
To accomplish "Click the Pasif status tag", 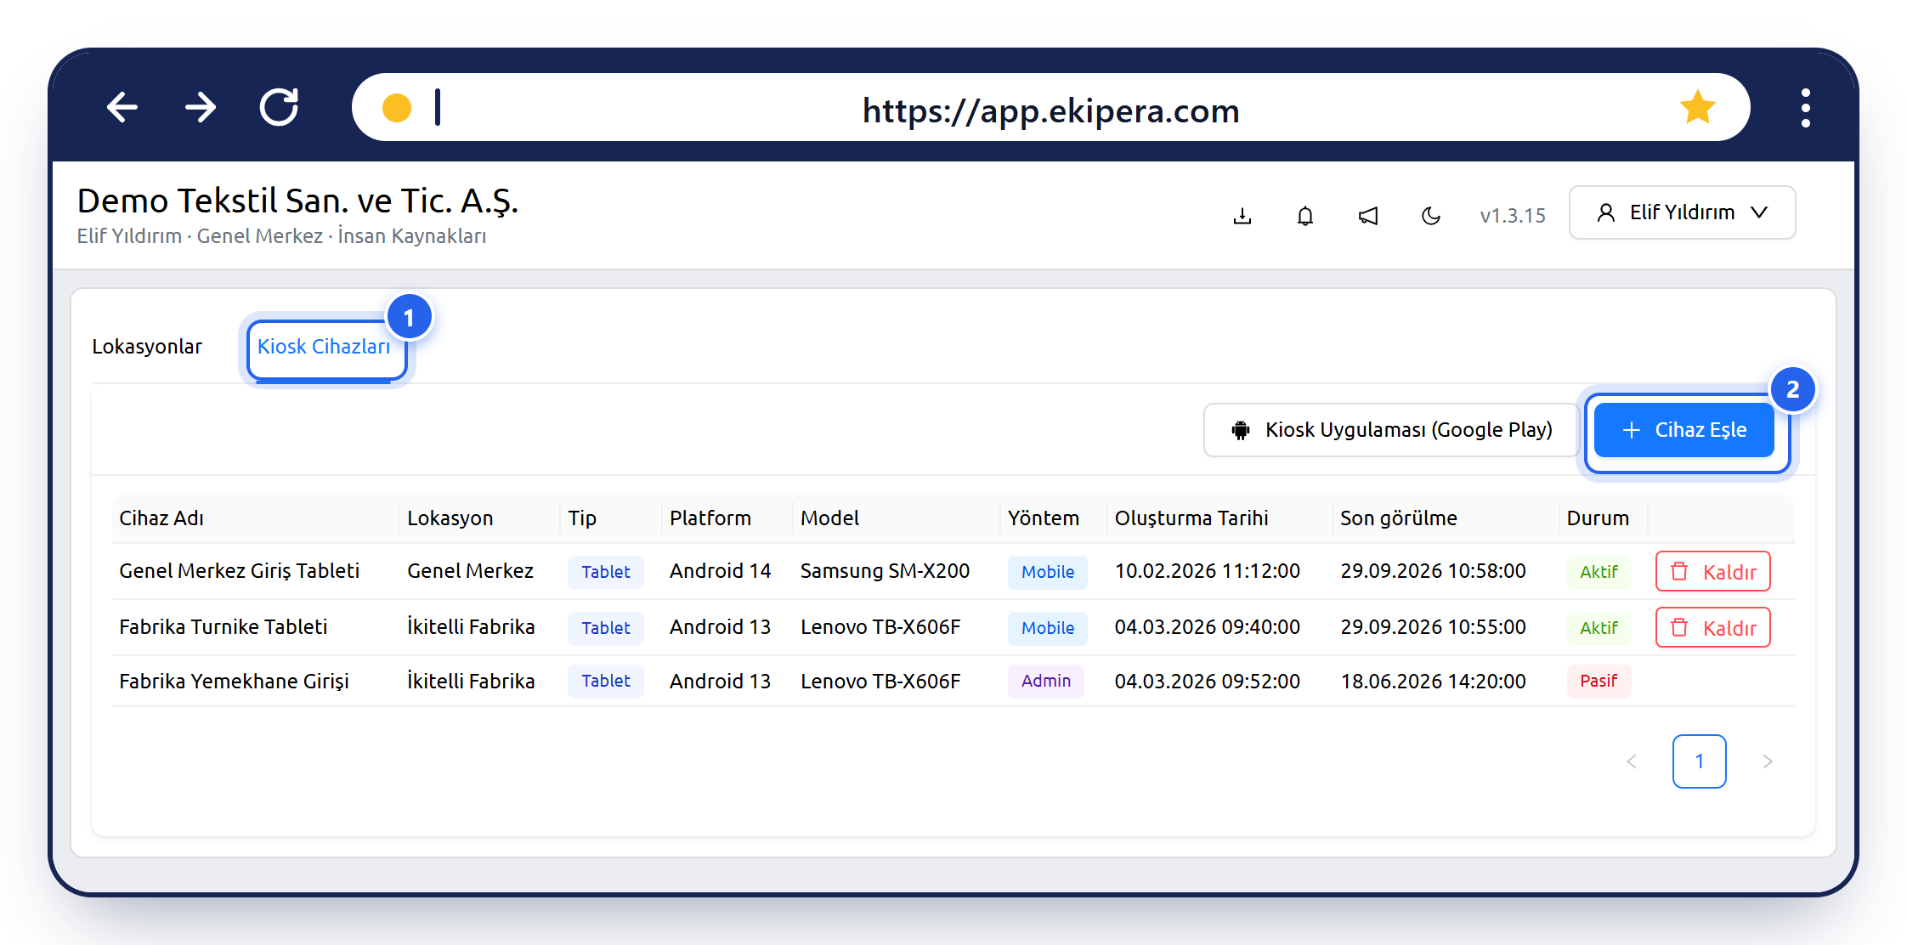I will [x=1599, y=682].
